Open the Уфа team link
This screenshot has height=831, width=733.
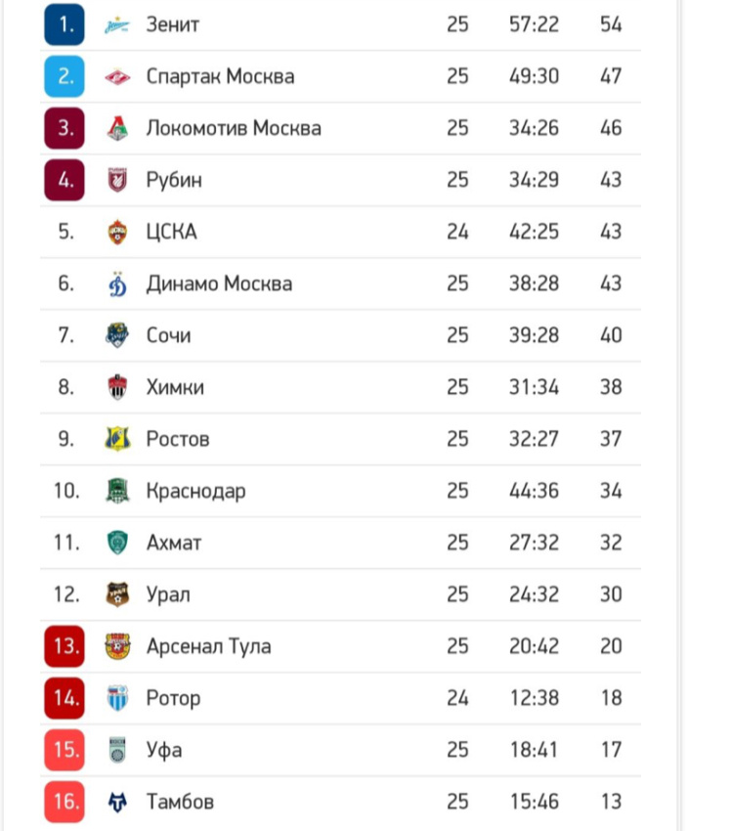click(x=164, y=751)
